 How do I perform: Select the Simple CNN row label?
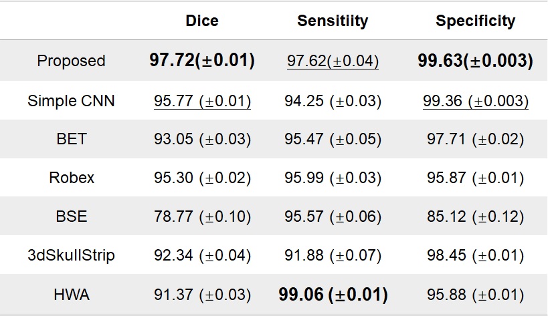tap(71, 102)
